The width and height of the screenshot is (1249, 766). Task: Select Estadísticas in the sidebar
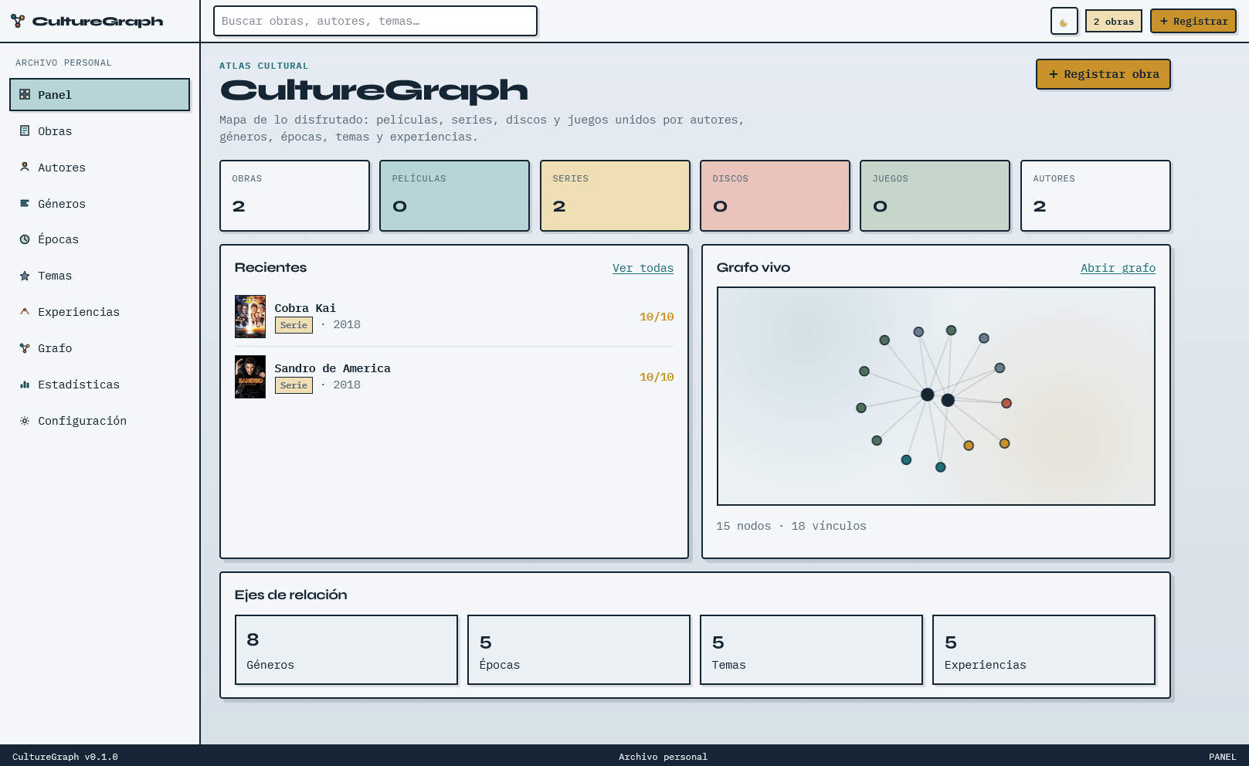click(x=100, y=385)
